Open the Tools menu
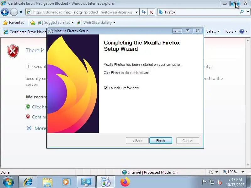Viewport: 251px width, 188px height. [x=230, y=31]
